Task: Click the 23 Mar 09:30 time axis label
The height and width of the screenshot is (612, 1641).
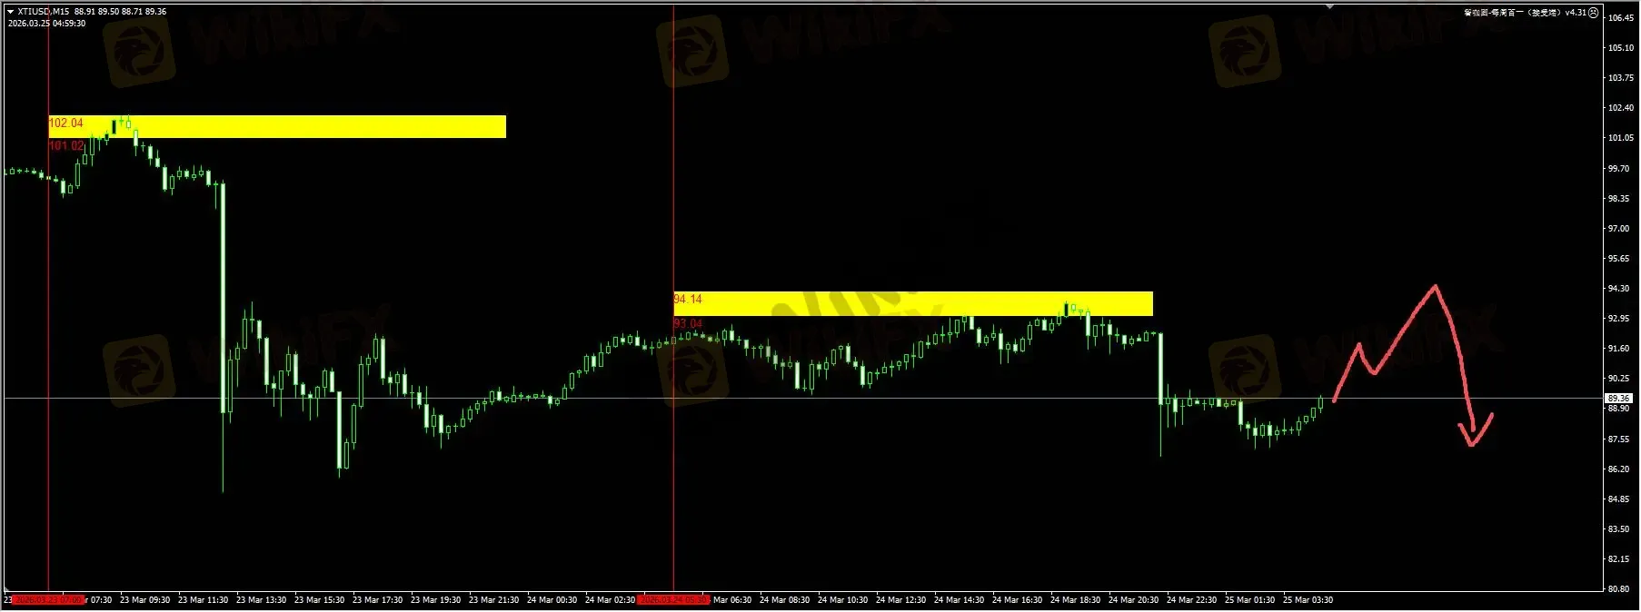Action: click(144, 600)
